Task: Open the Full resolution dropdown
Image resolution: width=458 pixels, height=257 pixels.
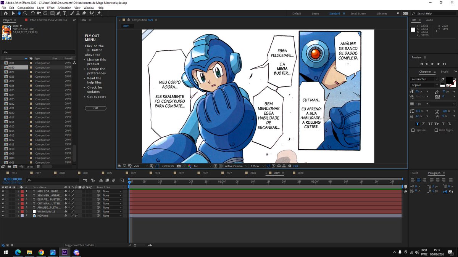Action: pos(202,166)
